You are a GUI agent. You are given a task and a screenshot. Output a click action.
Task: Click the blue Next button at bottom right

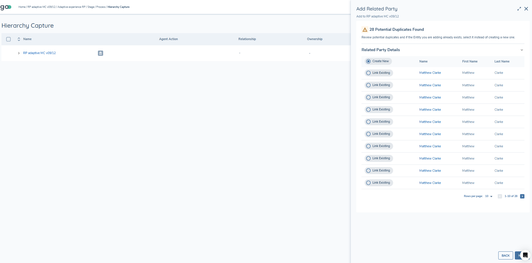[x=520, y=255]
